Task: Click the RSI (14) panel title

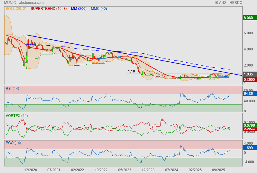Action: point(12,89)
